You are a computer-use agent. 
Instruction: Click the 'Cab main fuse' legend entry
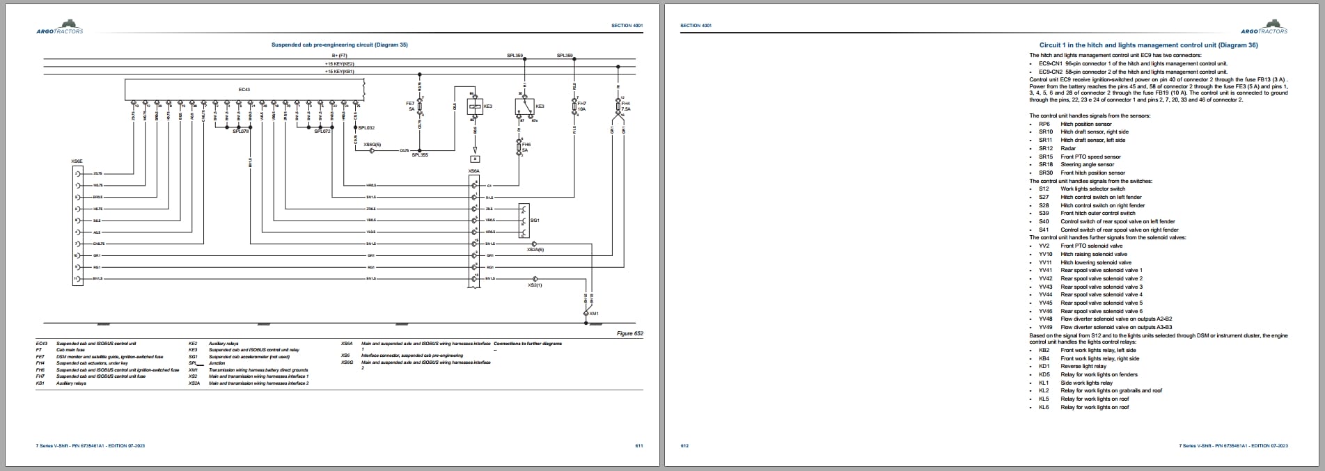pos(70,350)
